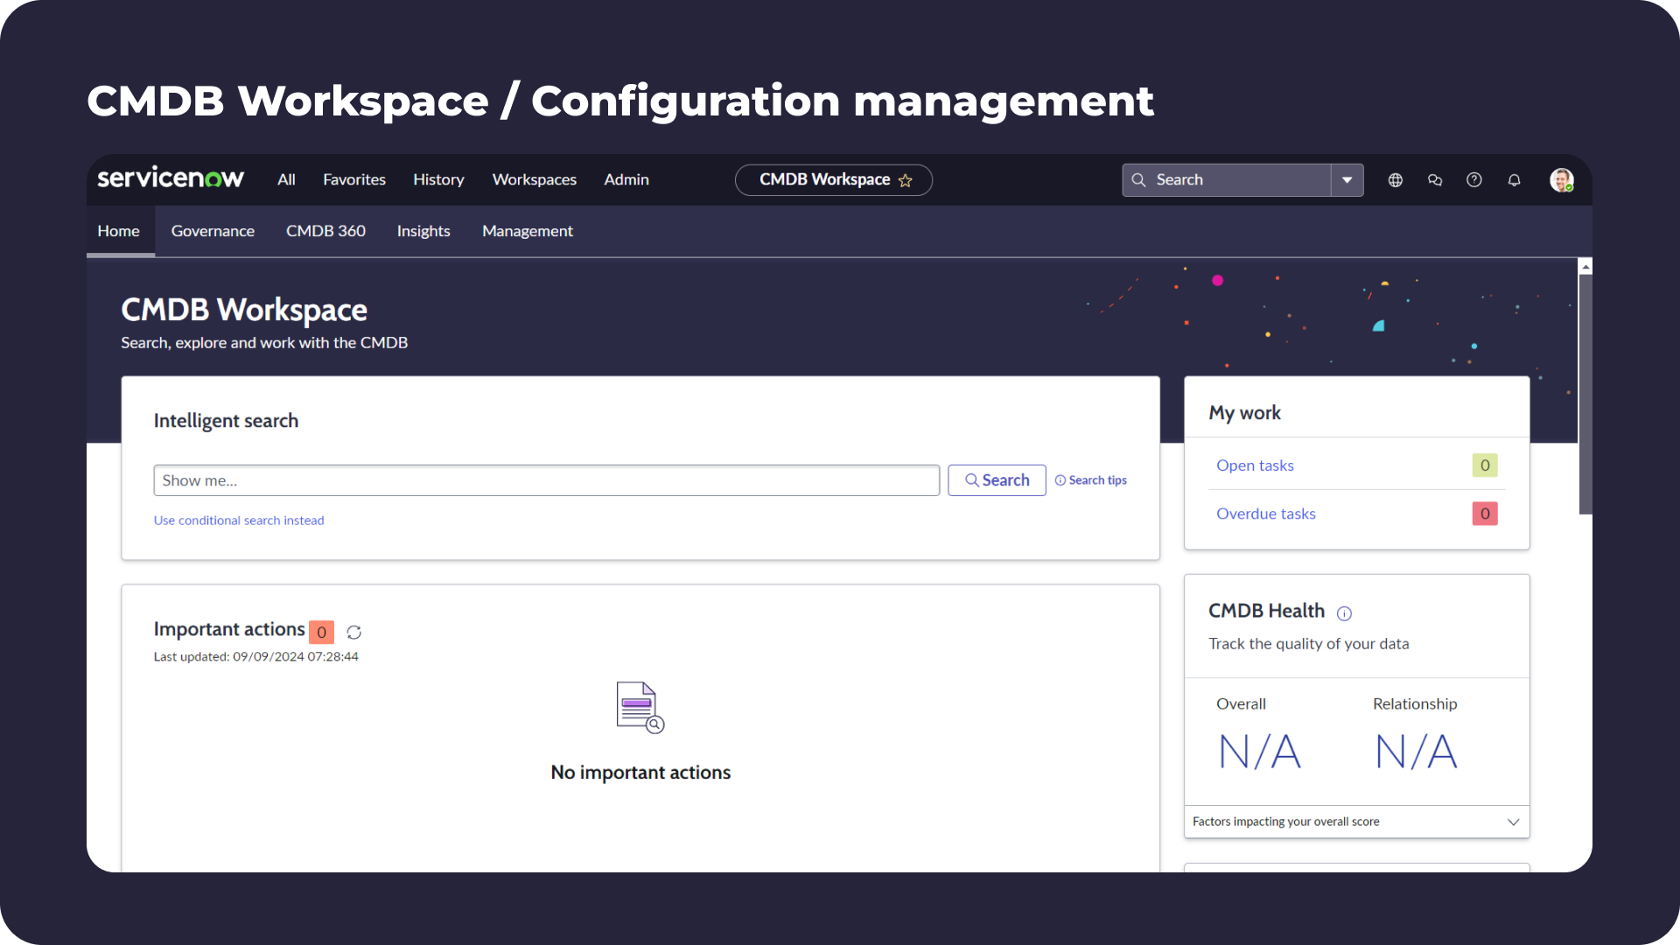This screenshot has height=945, width=1680.
Task: Click the global search magnifier icon
Action: coord(1138,179)
